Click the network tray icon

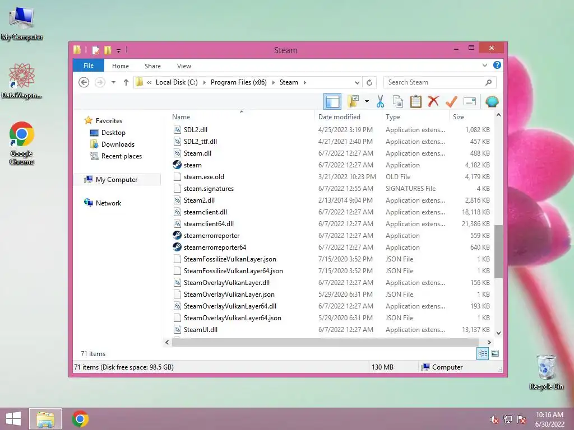pyautogui.click(x=508, y=419)
